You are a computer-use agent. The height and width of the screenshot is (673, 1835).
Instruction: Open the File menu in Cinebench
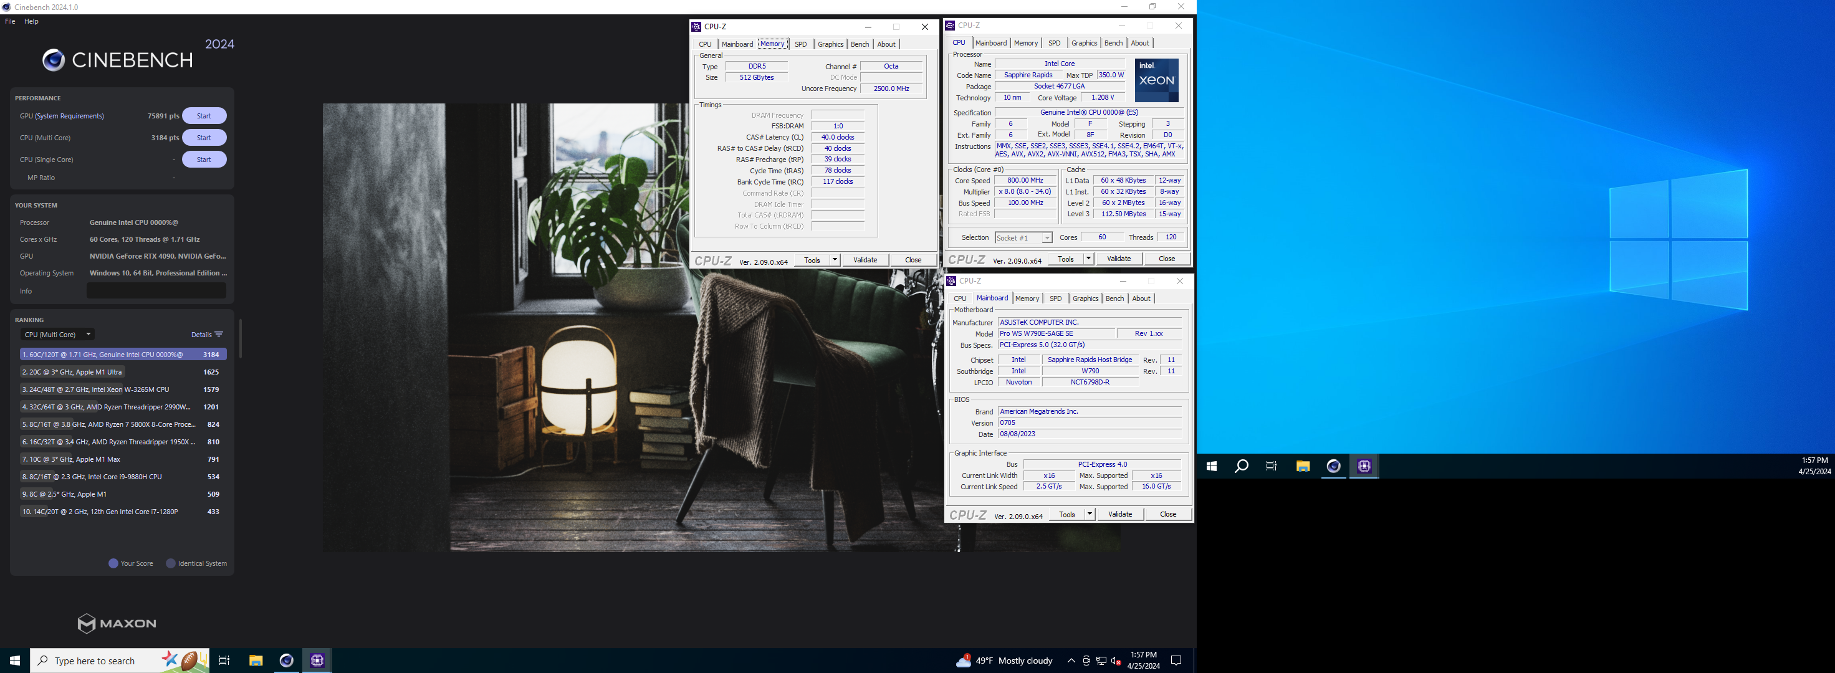pyautogui.click(x=10, y=21)
